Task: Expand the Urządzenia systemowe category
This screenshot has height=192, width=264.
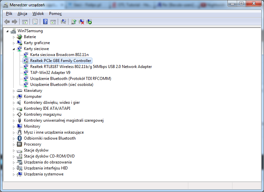Action: [14, 174]
